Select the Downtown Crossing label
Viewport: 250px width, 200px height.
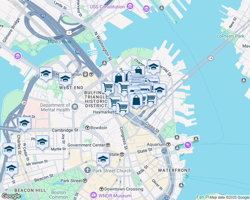tap(124, 189)
